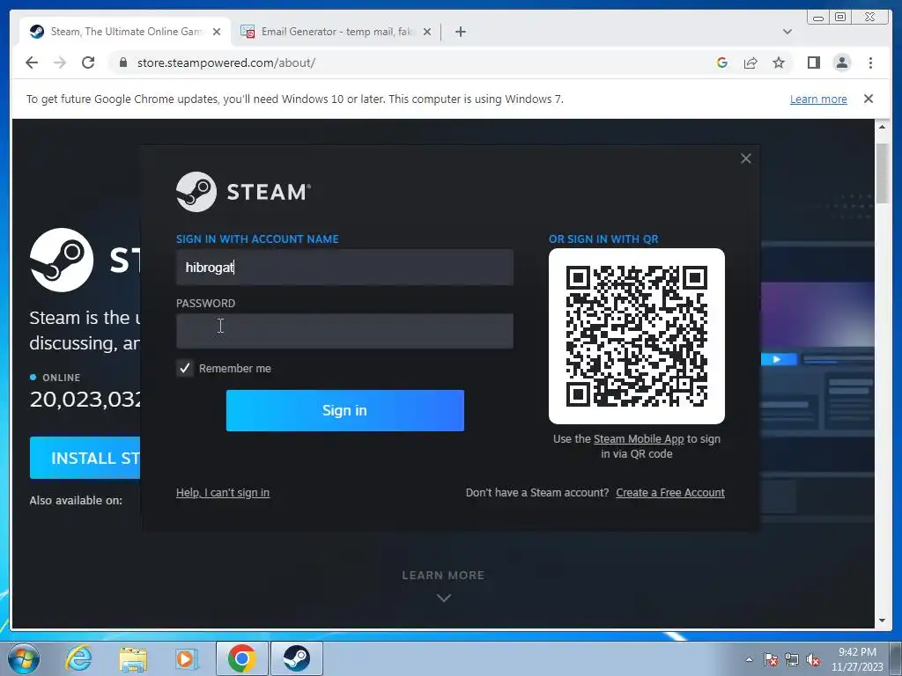The height and width of the screenshot is (676, 902).
Task: Open the Chrome side panel
Action: click(x=813, y=62)
